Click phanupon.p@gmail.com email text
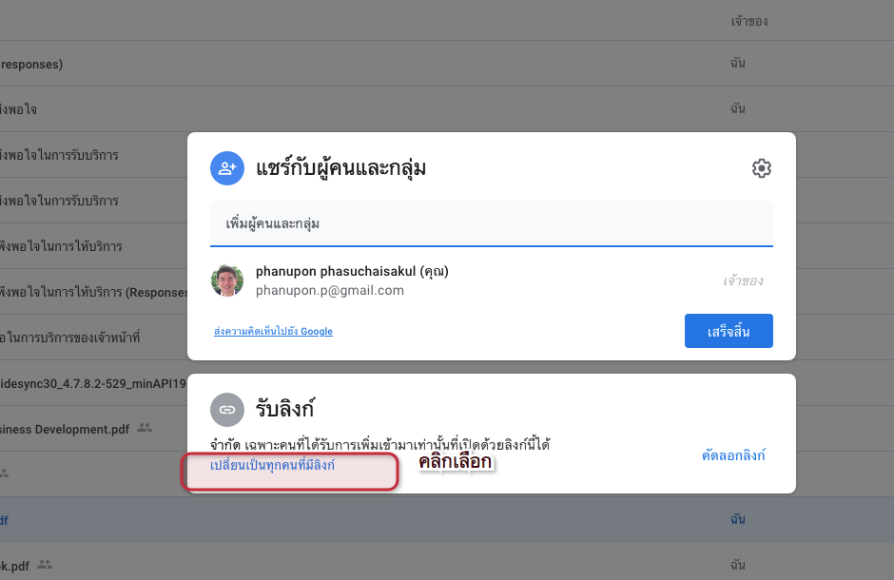Screen dimensions: 894x580 point(330,291)
